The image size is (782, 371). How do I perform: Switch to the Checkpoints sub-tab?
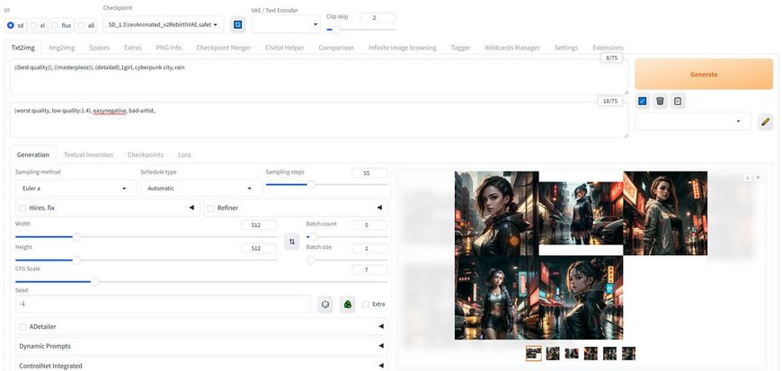[145, 155]
